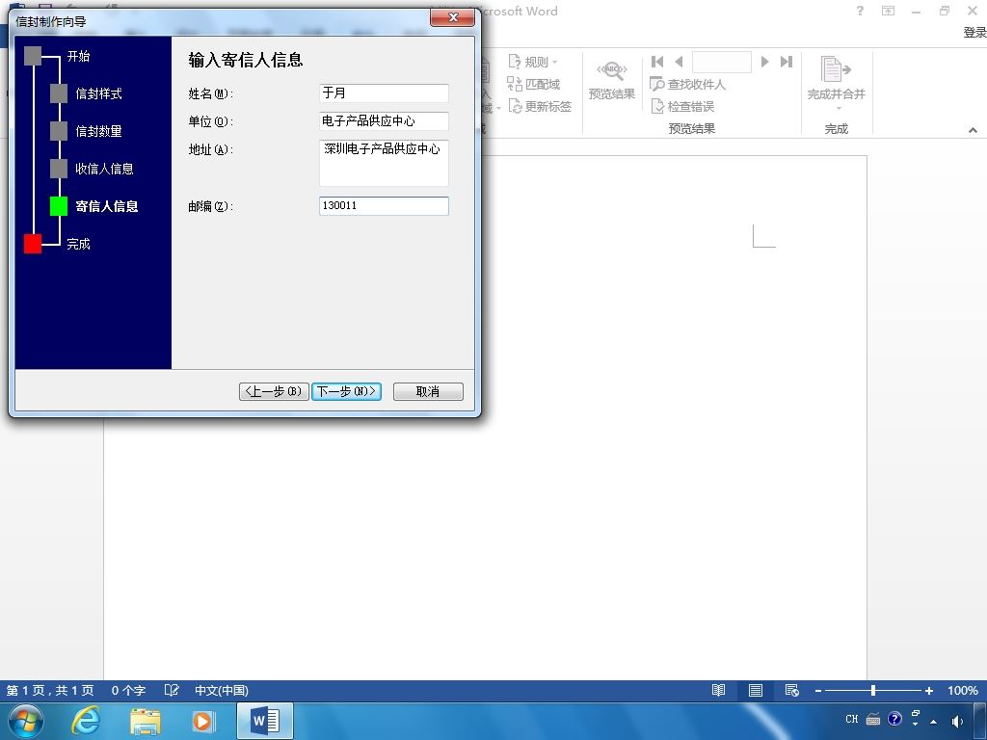
Task: Zoom in with plus button
Action: pos(929,691)
